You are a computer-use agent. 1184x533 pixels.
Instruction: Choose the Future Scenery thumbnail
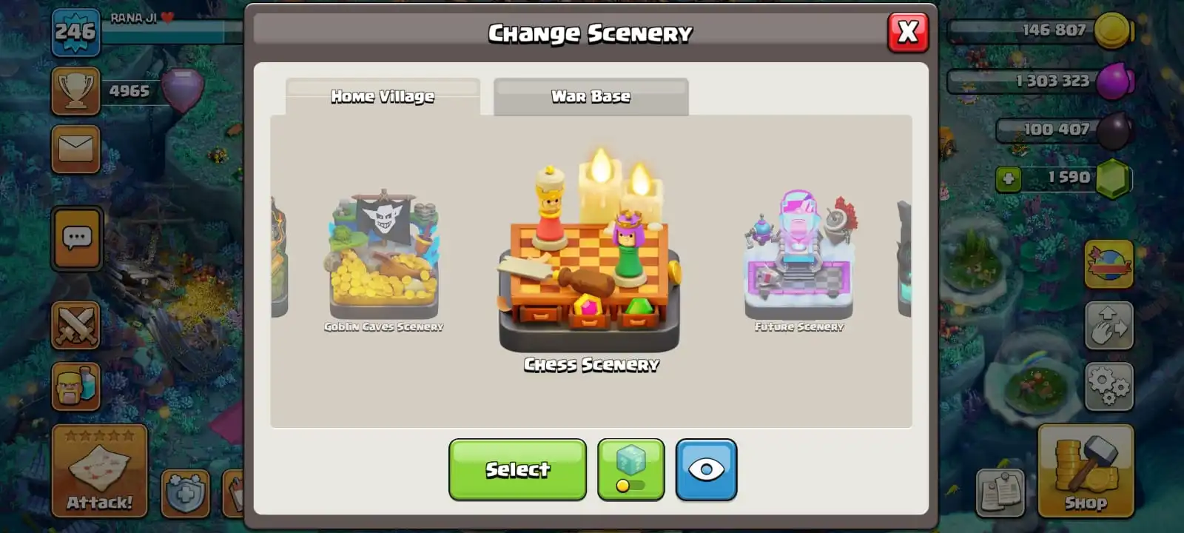[x=799, y=259]
